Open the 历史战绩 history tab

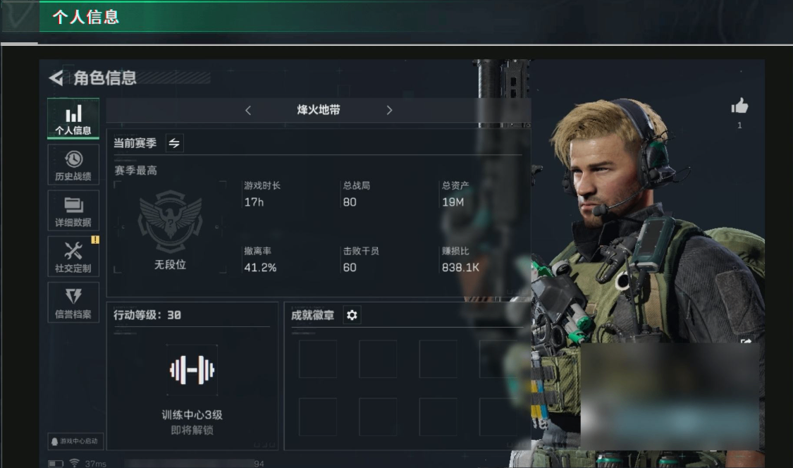pos(73,164)
